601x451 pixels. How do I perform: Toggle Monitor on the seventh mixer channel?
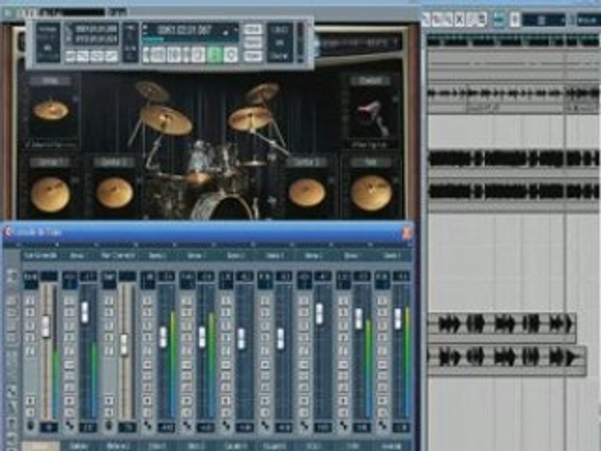(x=265, y=413)
